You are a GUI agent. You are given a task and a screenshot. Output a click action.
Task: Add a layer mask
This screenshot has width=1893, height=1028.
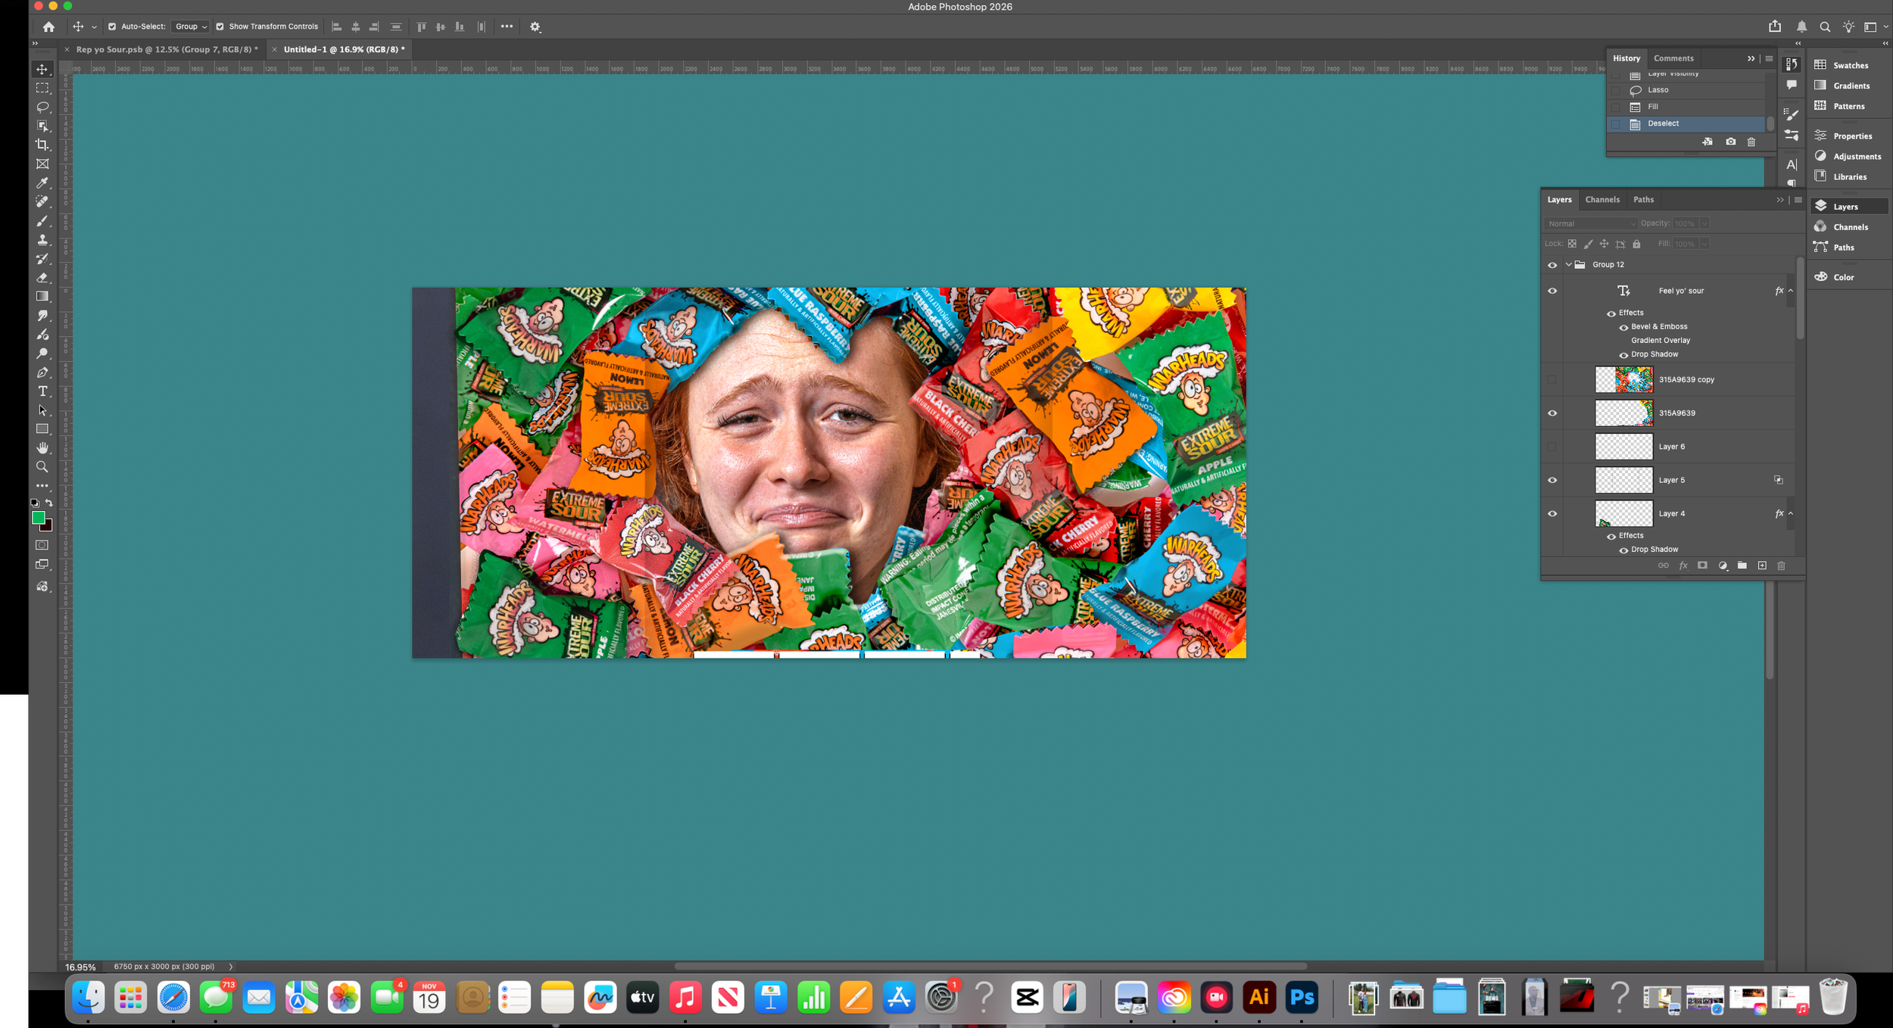pos(1702,565)
